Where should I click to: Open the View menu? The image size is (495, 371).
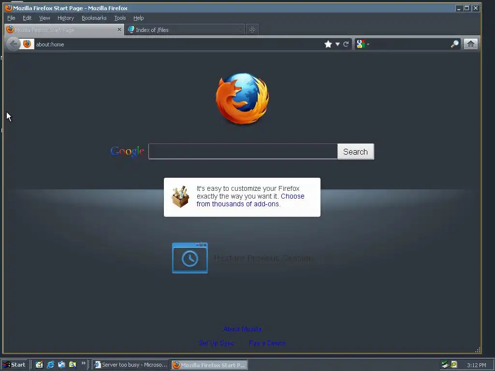44,18
